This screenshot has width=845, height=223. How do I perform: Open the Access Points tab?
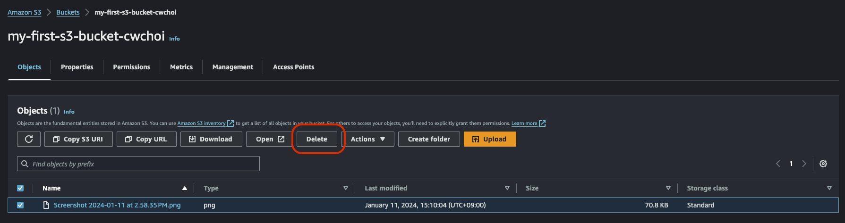[293, 67]
